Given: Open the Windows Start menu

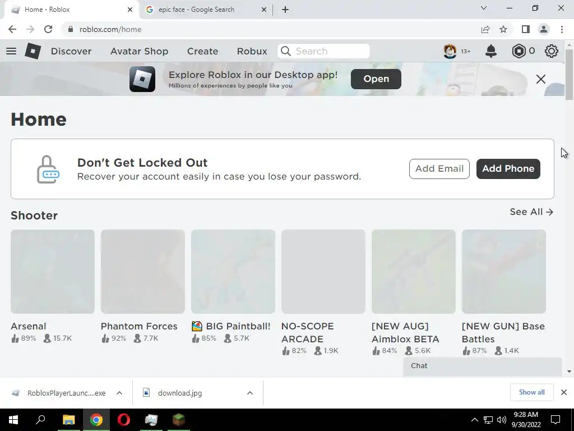Looking at the screenshot, I should coord(13,420).
